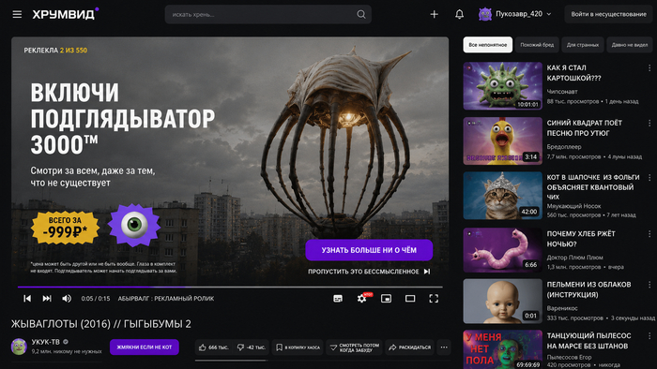Click title Почему хлеб ржёт ночью?
Screen dimensions: 657x369
[x=581, y=239]
